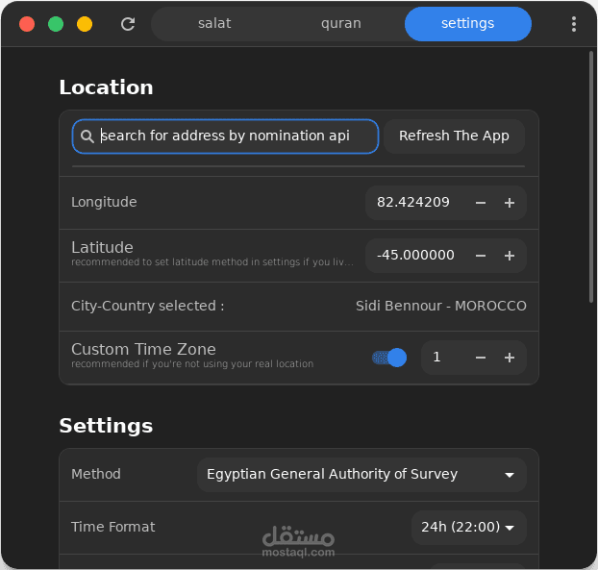Viewport: 598px width, 570px height.
Task: Decrease the custom time zone offset
Action: pyautogui.click(x=481, y=358)
